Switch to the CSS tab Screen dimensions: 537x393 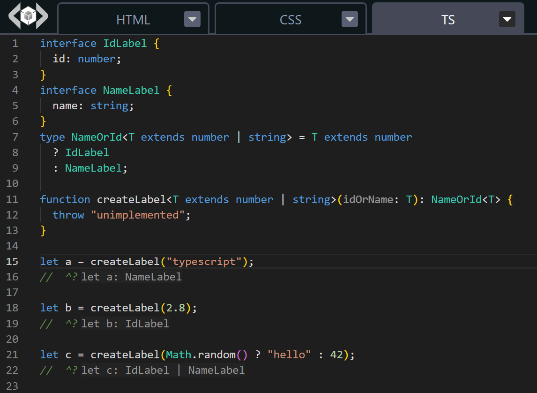[x=291, y=19]
